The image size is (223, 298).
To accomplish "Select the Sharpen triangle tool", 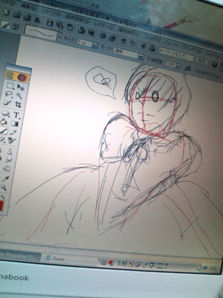I will click(x=9, y=151).
